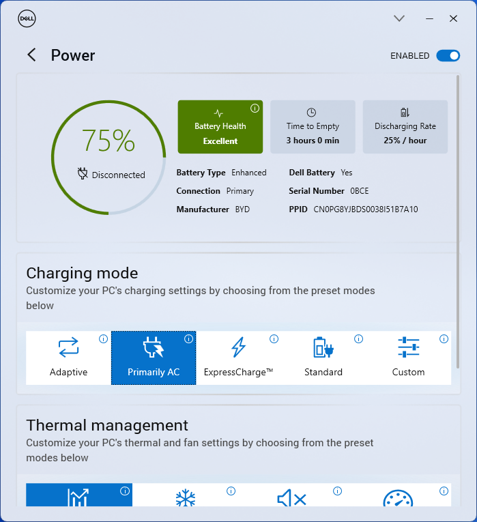Select the Optimized thermal mode chart tile
The height and width of the screenshot is (522, 477).
pyautogui.click(x=79, y=495)
